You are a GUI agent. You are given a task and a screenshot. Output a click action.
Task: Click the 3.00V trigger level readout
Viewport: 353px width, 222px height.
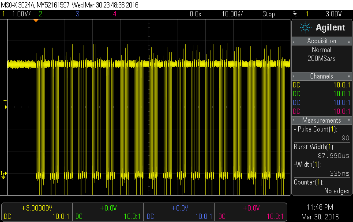334,14
